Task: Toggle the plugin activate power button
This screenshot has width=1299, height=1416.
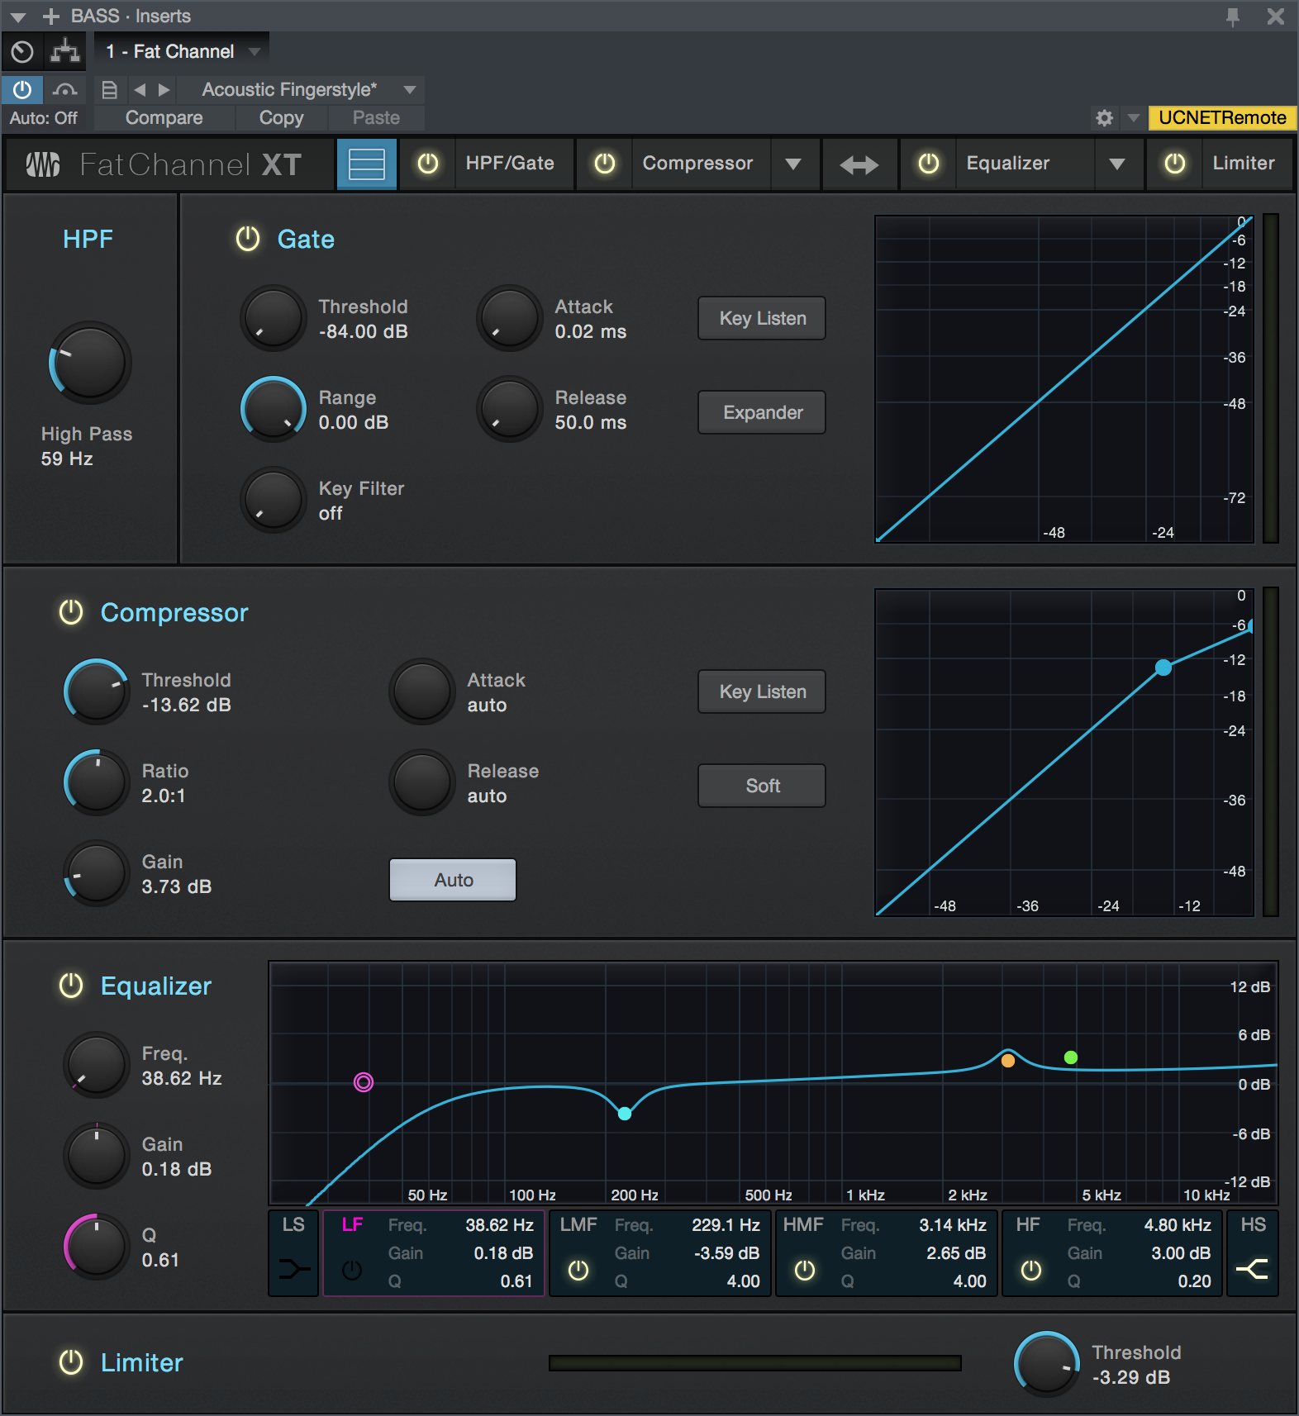Action: (22, 89)
